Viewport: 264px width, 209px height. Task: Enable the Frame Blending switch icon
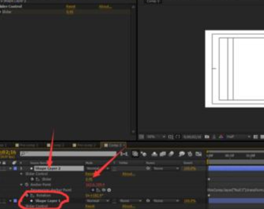[x=163, y=154]
